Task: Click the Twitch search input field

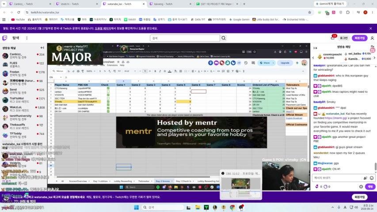Action: pyautogui.click(x=185, y=38)
